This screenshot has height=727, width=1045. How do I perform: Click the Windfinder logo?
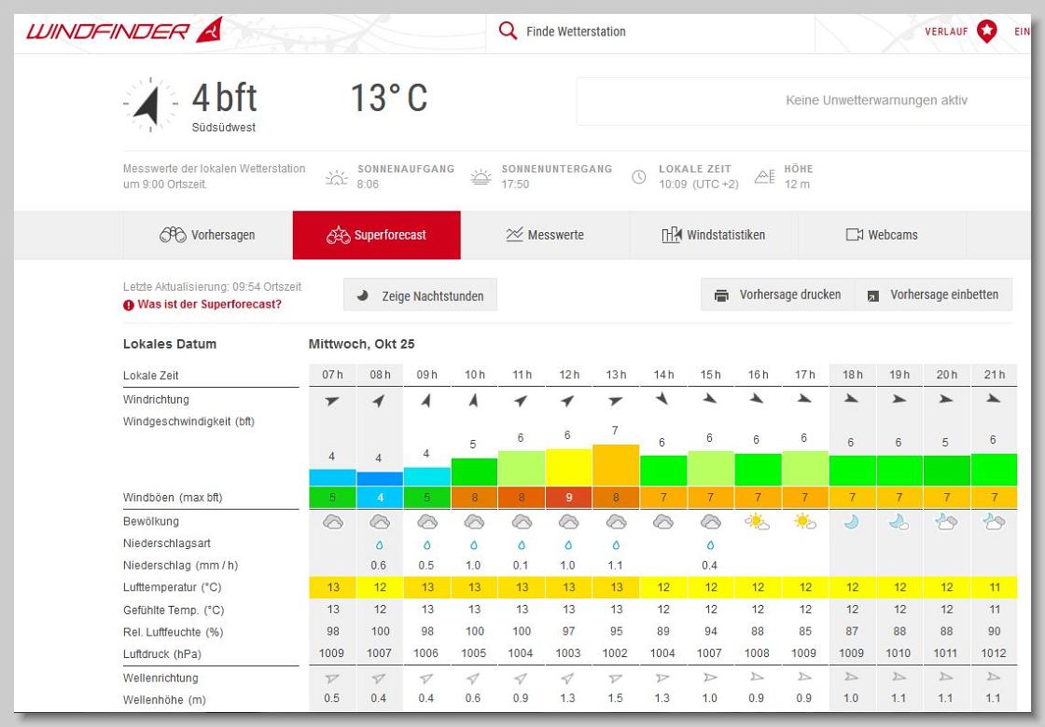click(x=124, y=31)
